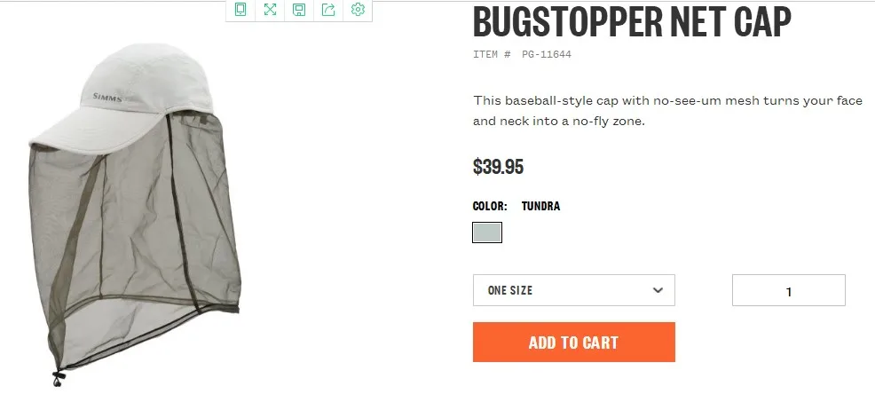Click the share arrow icon
The height and width of the screenshot is (394, 875).
328,10
